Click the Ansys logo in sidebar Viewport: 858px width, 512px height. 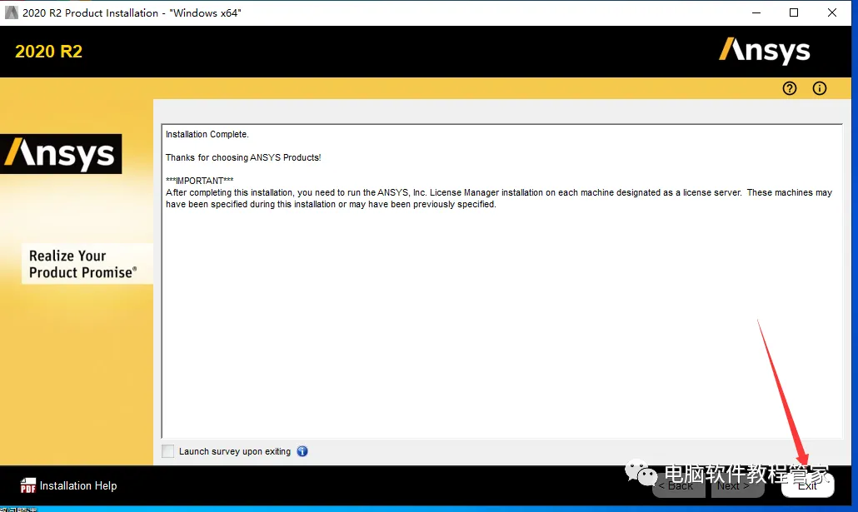coord(61,154)
